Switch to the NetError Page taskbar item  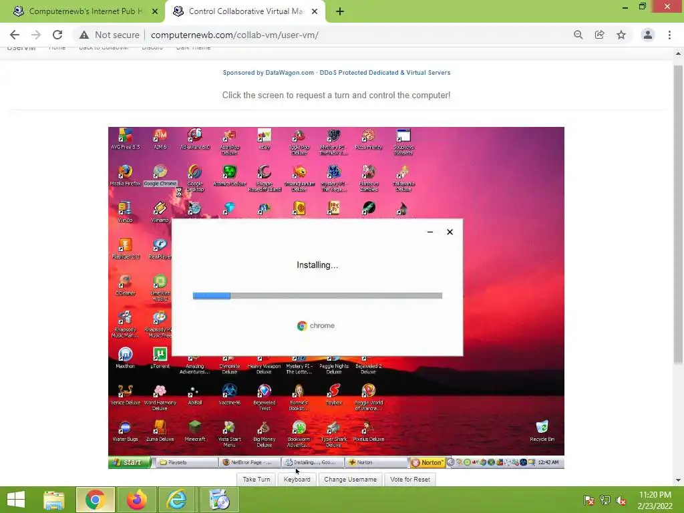[250, 462]
